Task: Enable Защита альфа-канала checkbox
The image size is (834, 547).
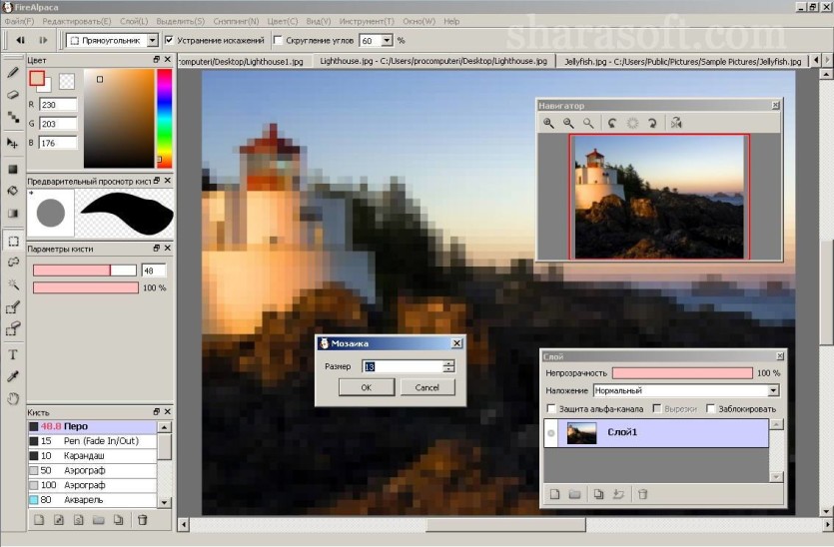Action: (551, 409)
